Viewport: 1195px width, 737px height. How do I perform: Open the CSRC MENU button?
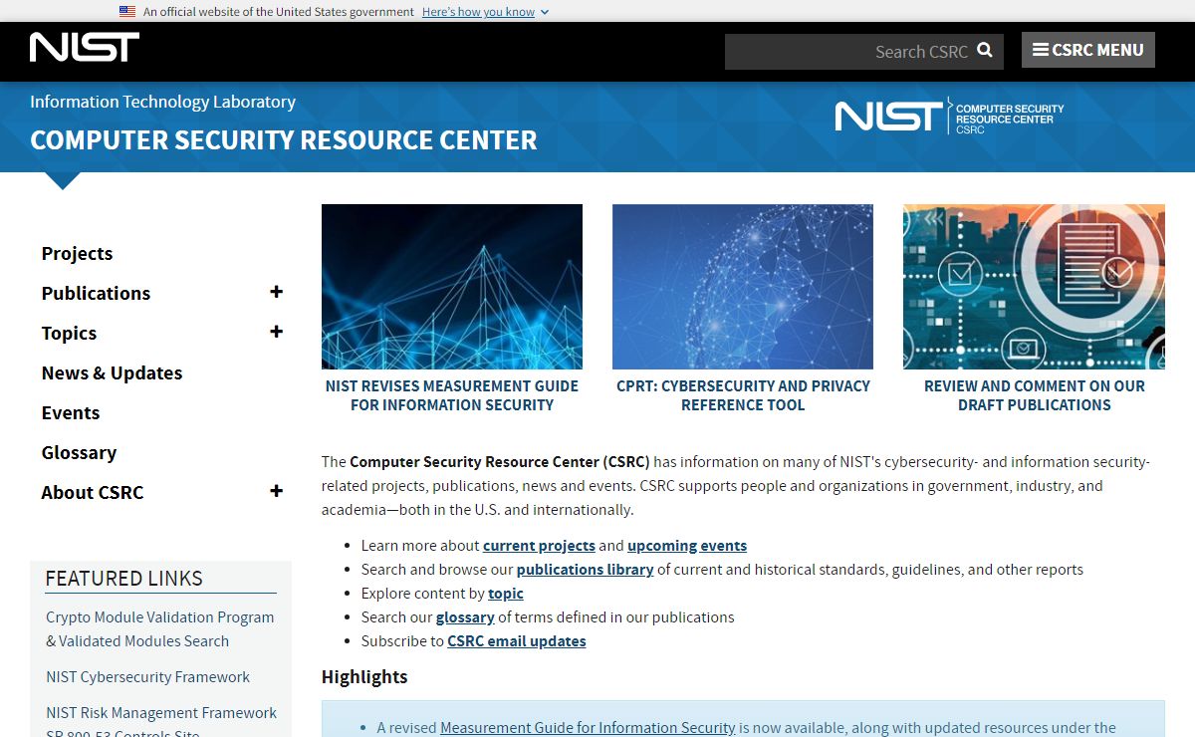click(x=1088, y=50)
